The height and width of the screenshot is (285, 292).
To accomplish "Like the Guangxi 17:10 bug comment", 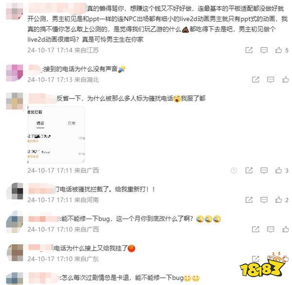I will [286, 229].
